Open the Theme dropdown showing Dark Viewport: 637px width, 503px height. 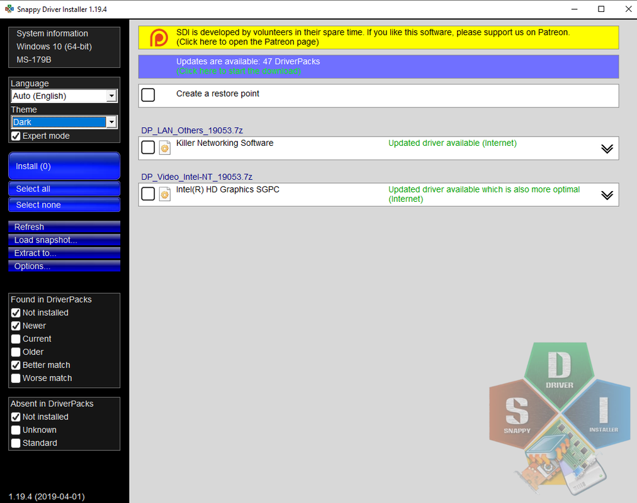65,122
